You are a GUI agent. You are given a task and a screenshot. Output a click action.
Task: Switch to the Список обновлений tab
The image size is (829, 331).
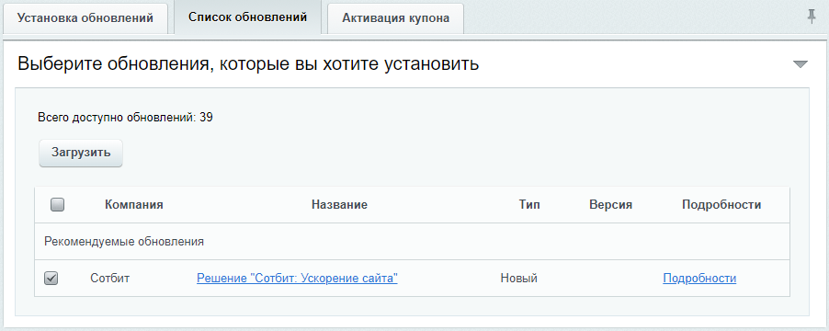point(247,17)
